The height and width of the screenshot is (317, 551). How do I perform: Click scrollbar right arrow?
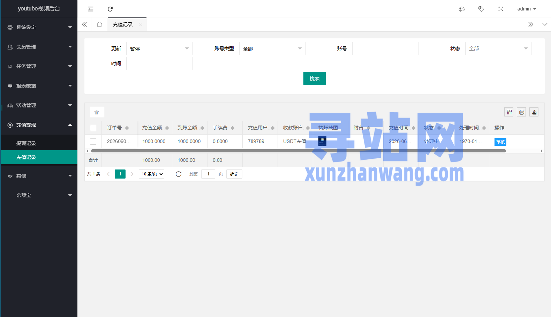542,151
